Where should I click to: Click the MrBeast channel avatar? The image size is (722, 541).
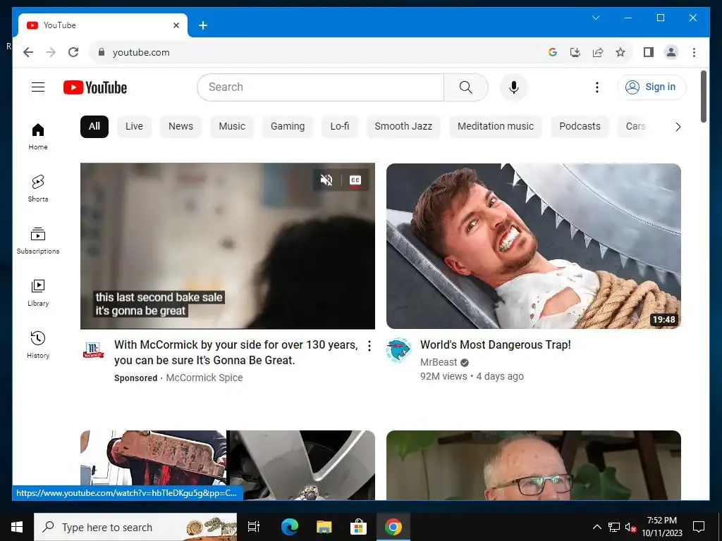point(399,350)
